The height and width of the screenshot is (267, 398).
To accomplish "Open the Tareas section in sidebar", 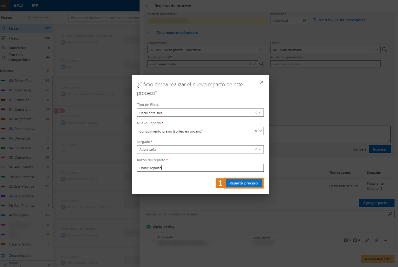I will tap(14, 28).
